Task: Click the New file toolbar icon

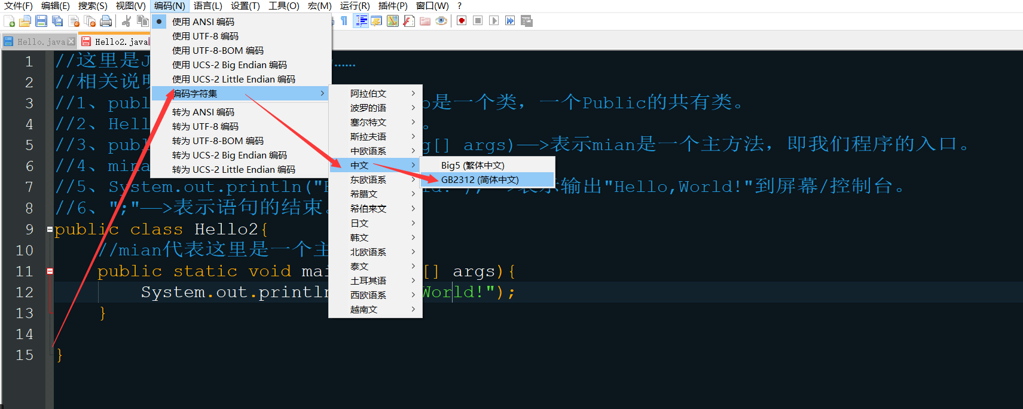Action: (x=10, y=22)
